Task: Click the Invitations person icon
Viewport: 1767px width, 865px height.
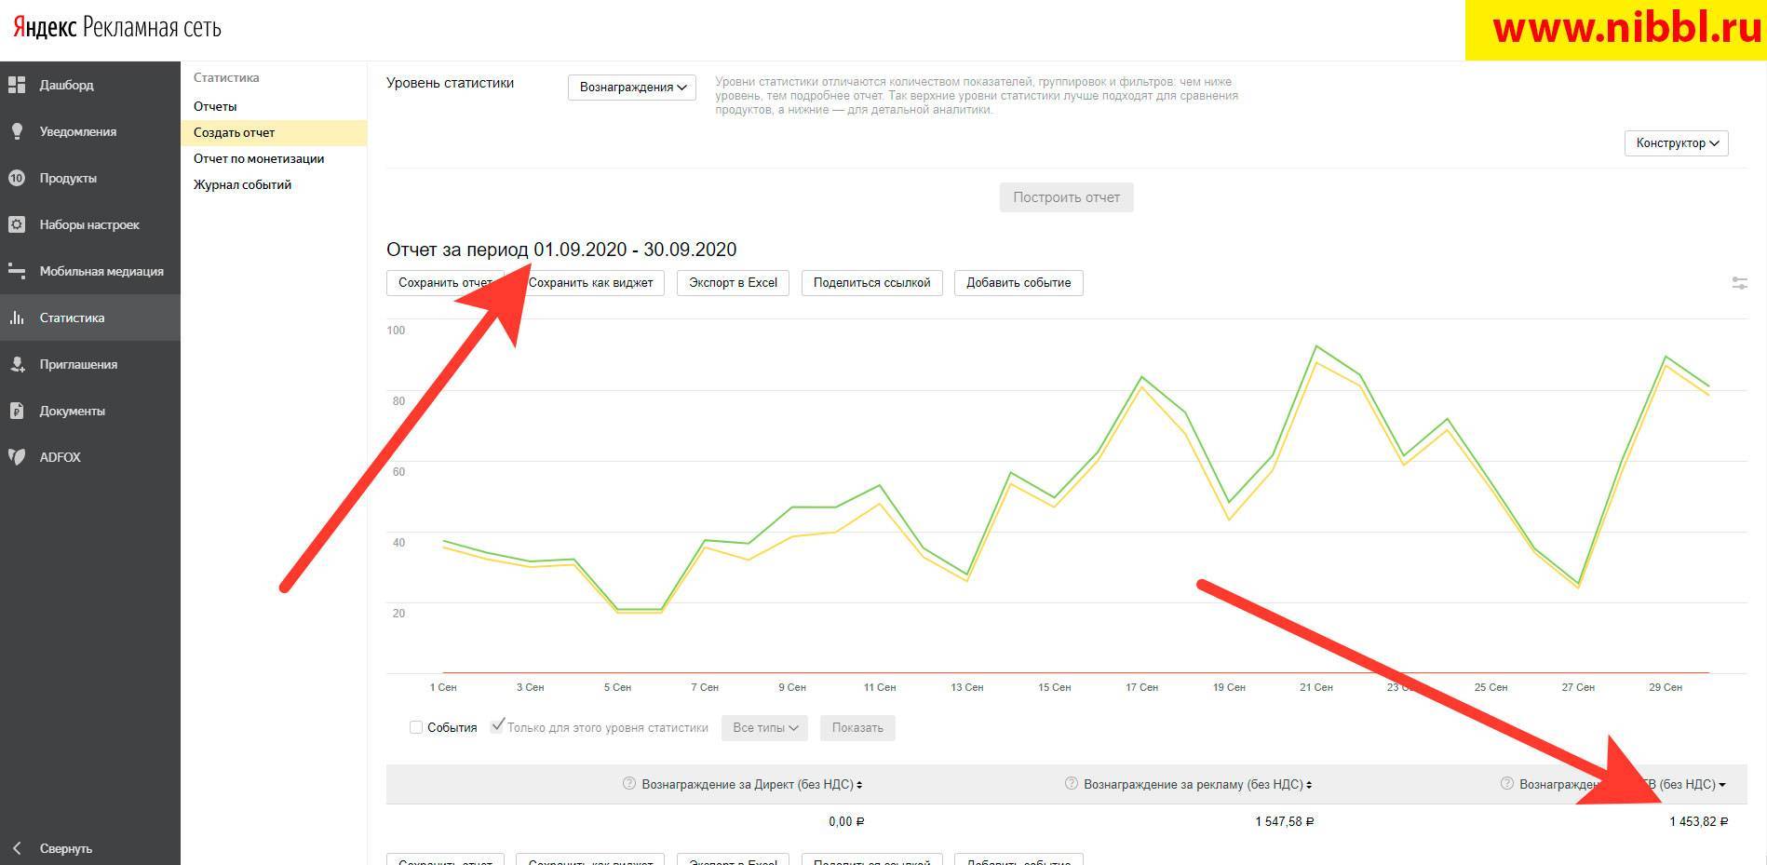Action: [17, 364]
